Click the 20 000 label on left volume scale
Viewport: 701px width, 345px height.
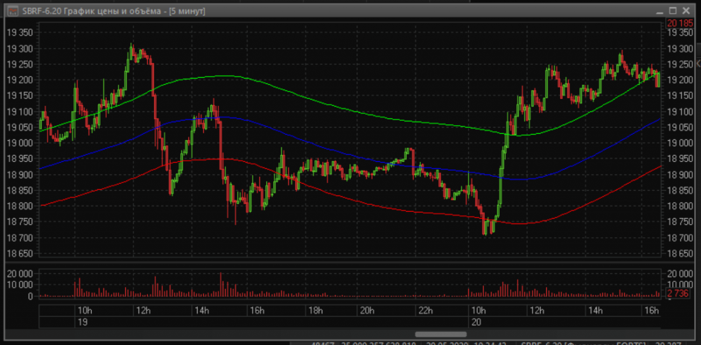click(19, 273)
